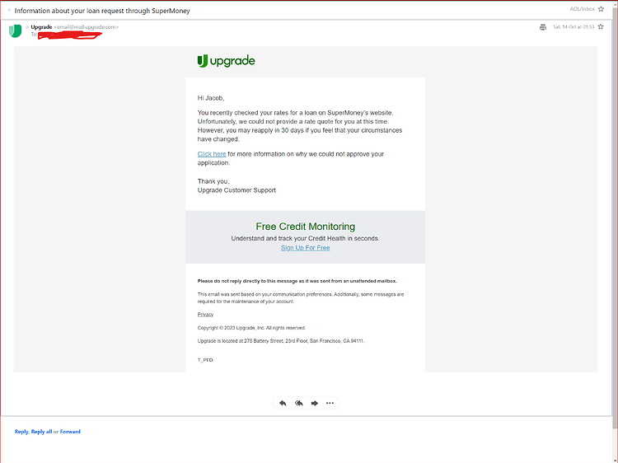Click the Upgrade sender name
The image size is (618, 463).
[41, 27]
